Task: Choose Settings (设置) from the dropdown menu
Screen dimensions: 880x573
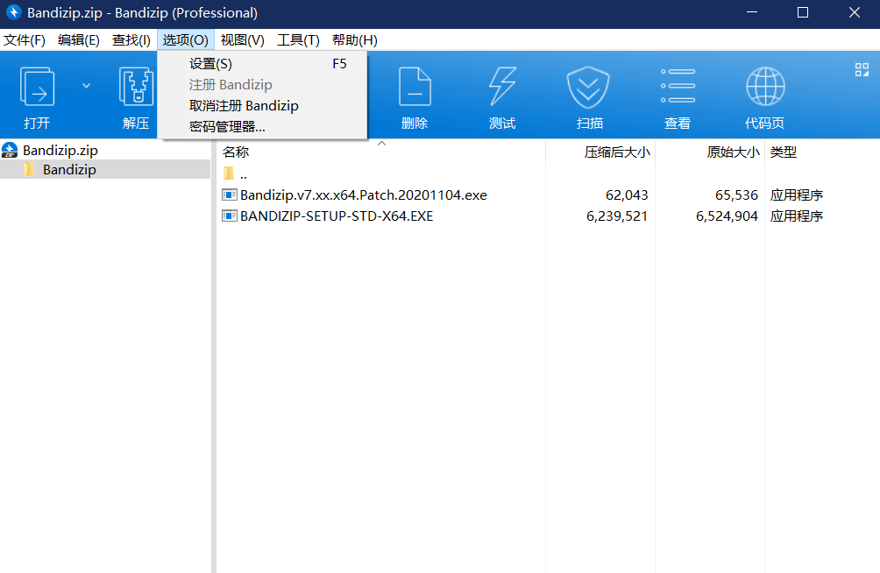Action: coord(262,64)
